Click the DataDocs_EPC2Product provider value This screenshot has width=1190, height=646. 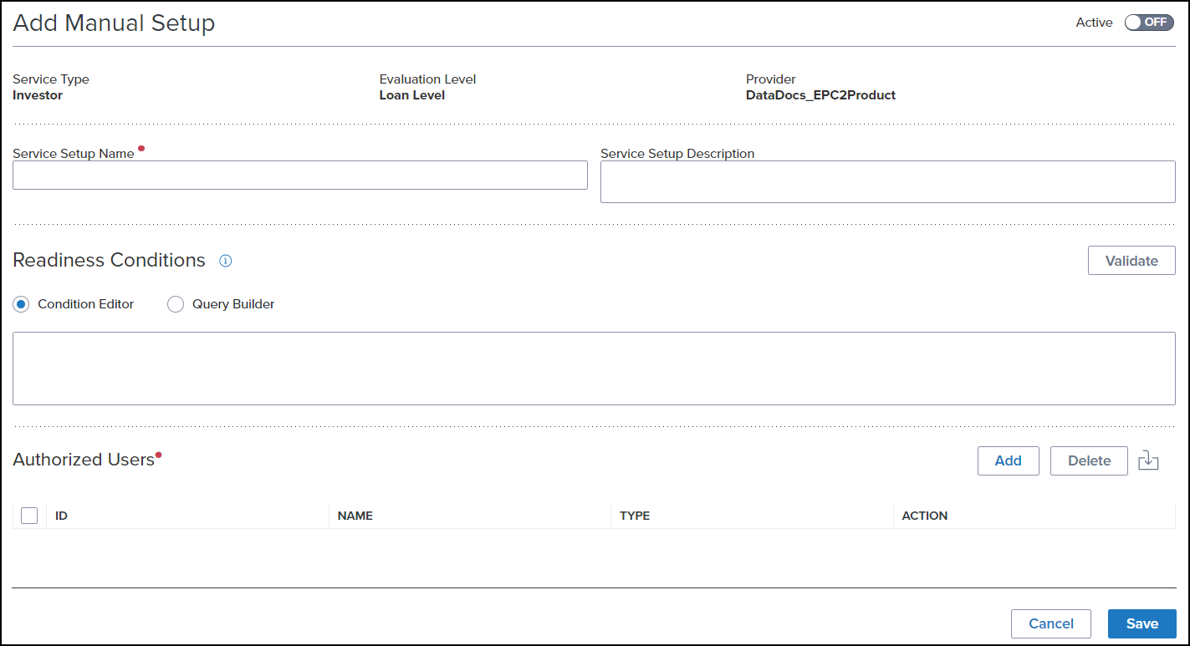(820, 95)
